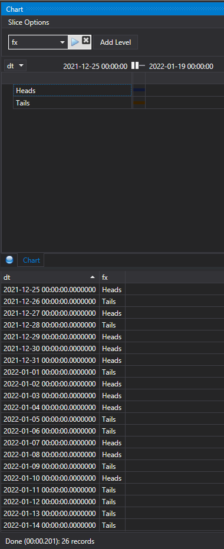Viewport: 224px width, 549px height.
Task: Select cell 2022-01-01 00:00:00.0000000
Action: 50,372
